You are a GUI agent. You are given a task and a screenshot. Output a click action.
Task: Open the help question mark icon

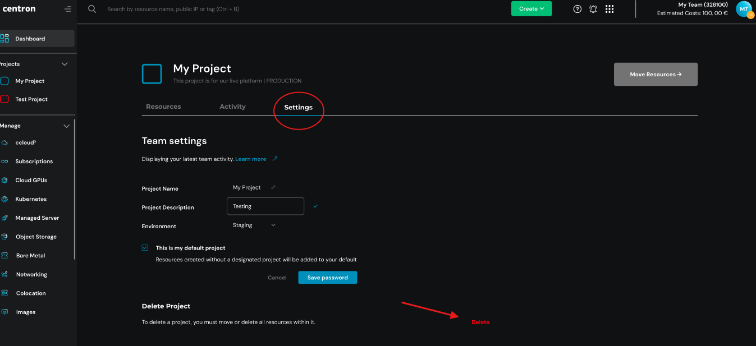tap(577, 9)
